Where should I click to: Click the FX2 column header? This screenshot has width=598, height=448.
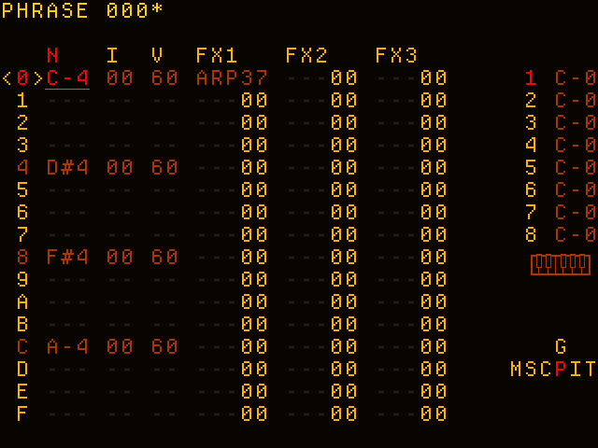pos(306,56)
